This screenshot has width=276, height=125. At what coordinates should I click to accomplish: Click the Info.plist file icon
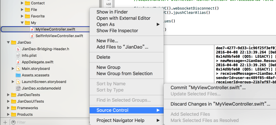point(18,56)
